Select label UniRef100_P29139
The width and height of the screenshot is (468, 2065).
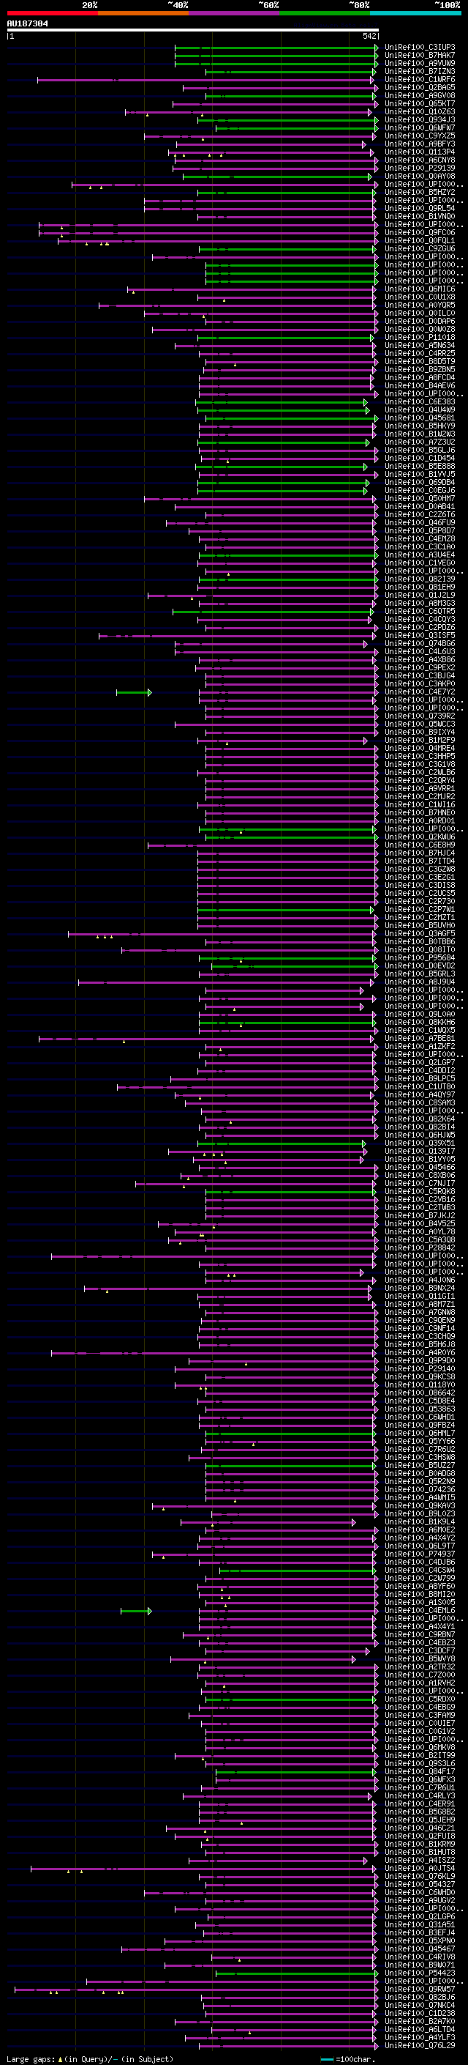coord(420,168)
